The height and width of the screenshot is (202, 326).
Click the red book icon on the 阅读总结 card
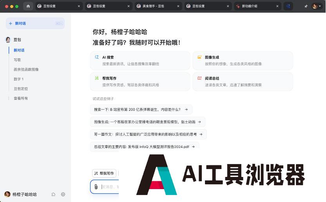(x=199, y=78)
